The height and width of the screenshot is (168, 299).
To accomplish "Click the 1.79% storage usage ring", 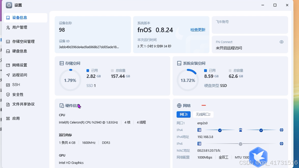I will point(70,80).
